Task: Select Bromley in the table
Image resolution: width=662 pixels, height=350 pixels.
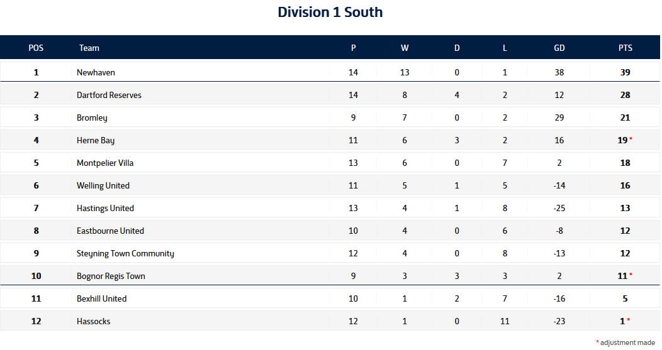Action: pyautogui.click(x=92, y=118)
